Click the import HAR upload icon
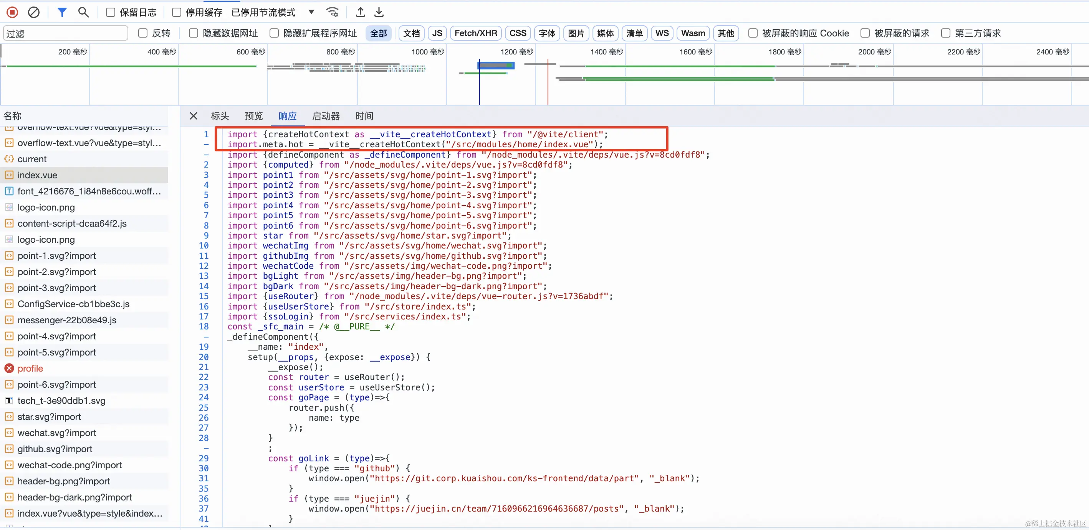 [x=360, y=12]
